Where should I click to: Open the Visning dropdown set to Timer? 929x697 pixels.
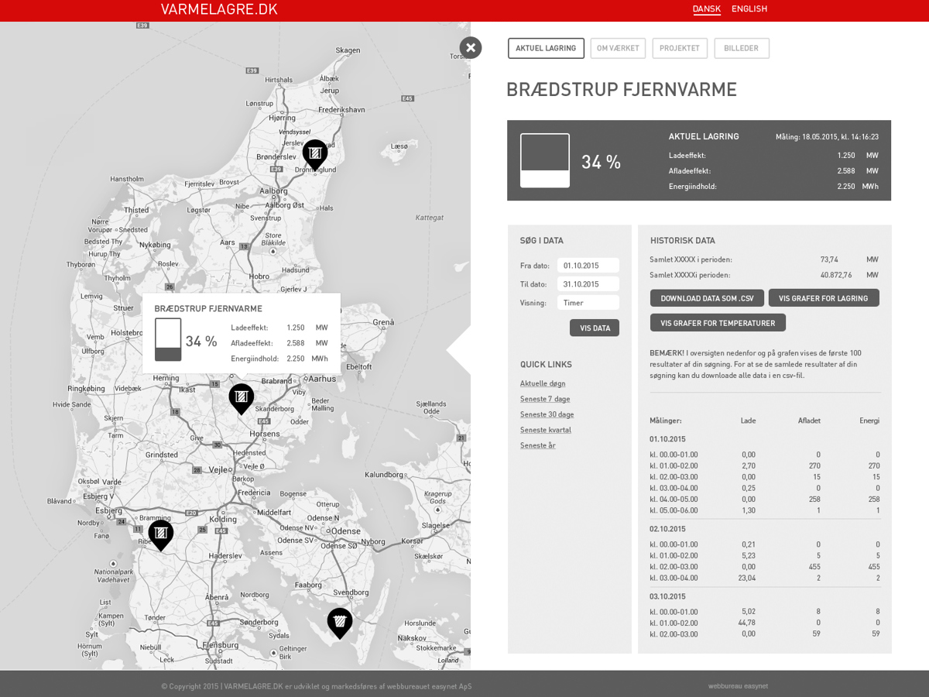(x=588, y=303)
